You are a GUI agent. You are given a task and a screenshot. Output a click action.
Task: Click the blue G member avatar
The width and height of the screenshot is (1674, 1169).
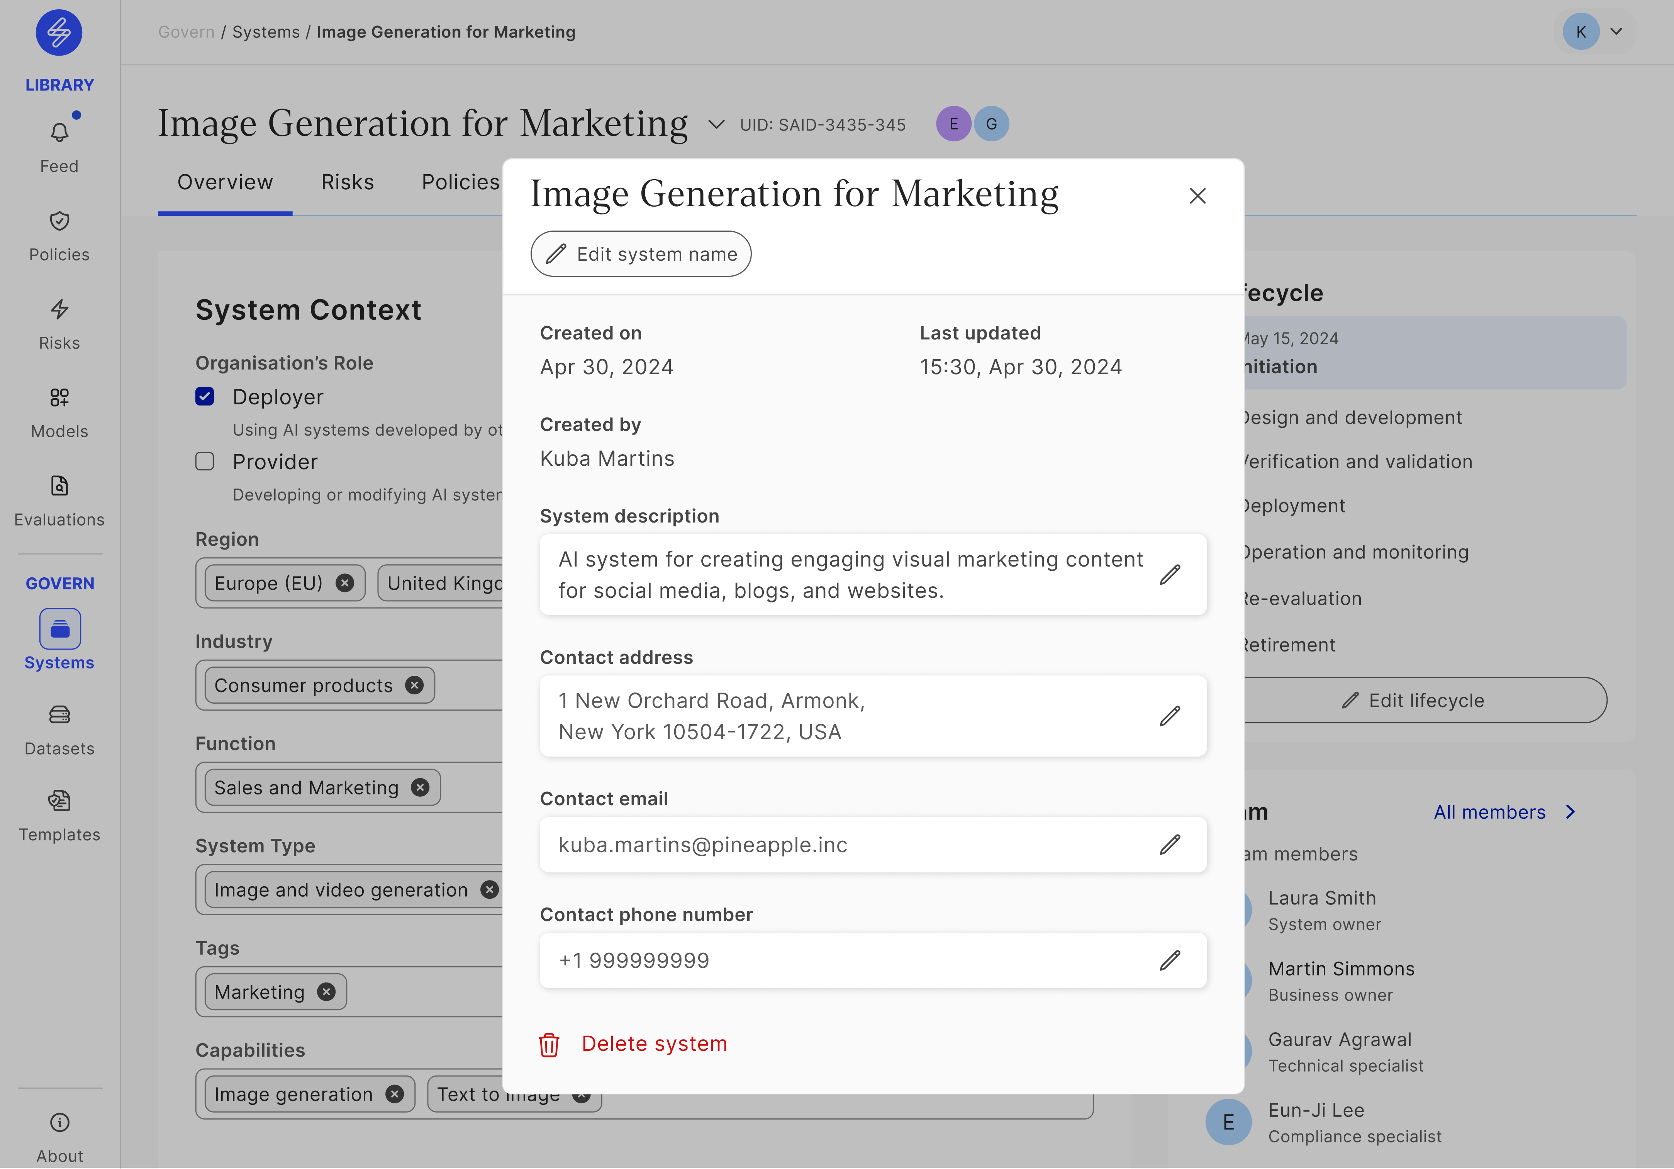[992, 124]
